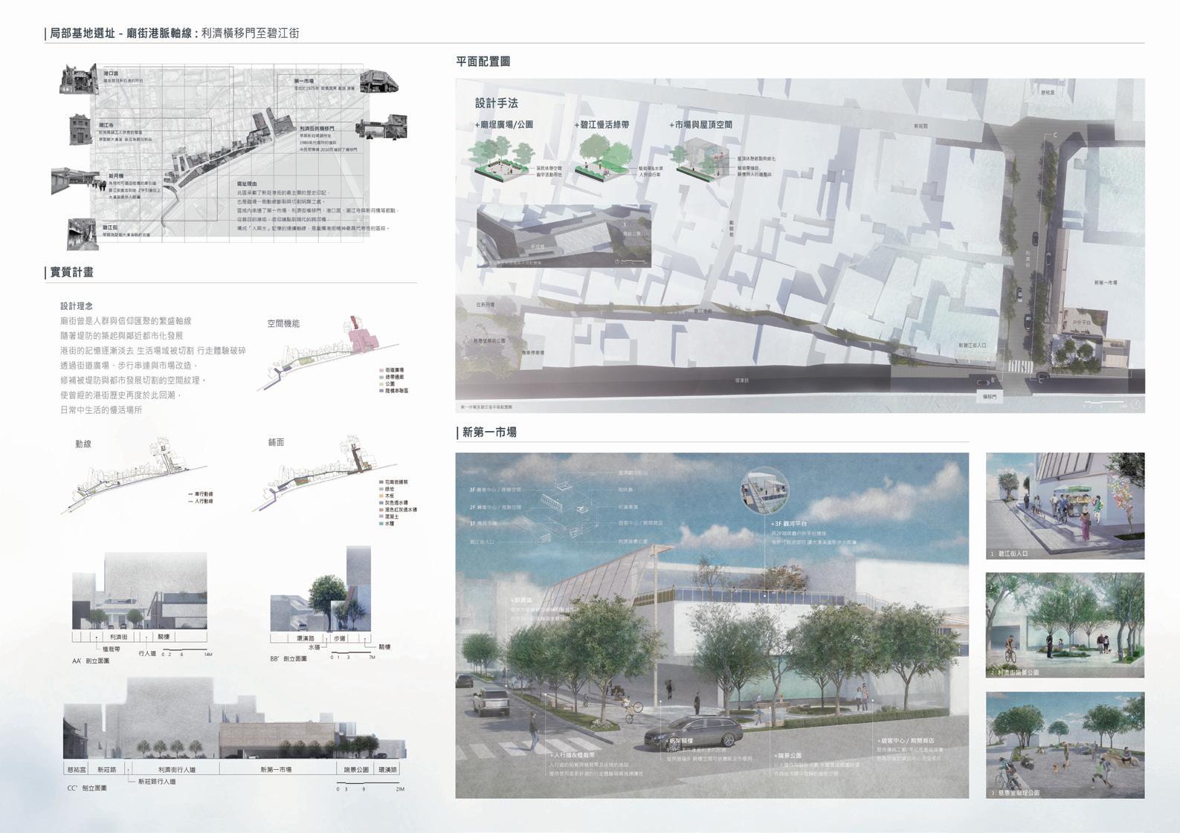Click the inset perspective image on the site plan
This screenshot has width=1180, height=833.
click(x=564, y=236)
